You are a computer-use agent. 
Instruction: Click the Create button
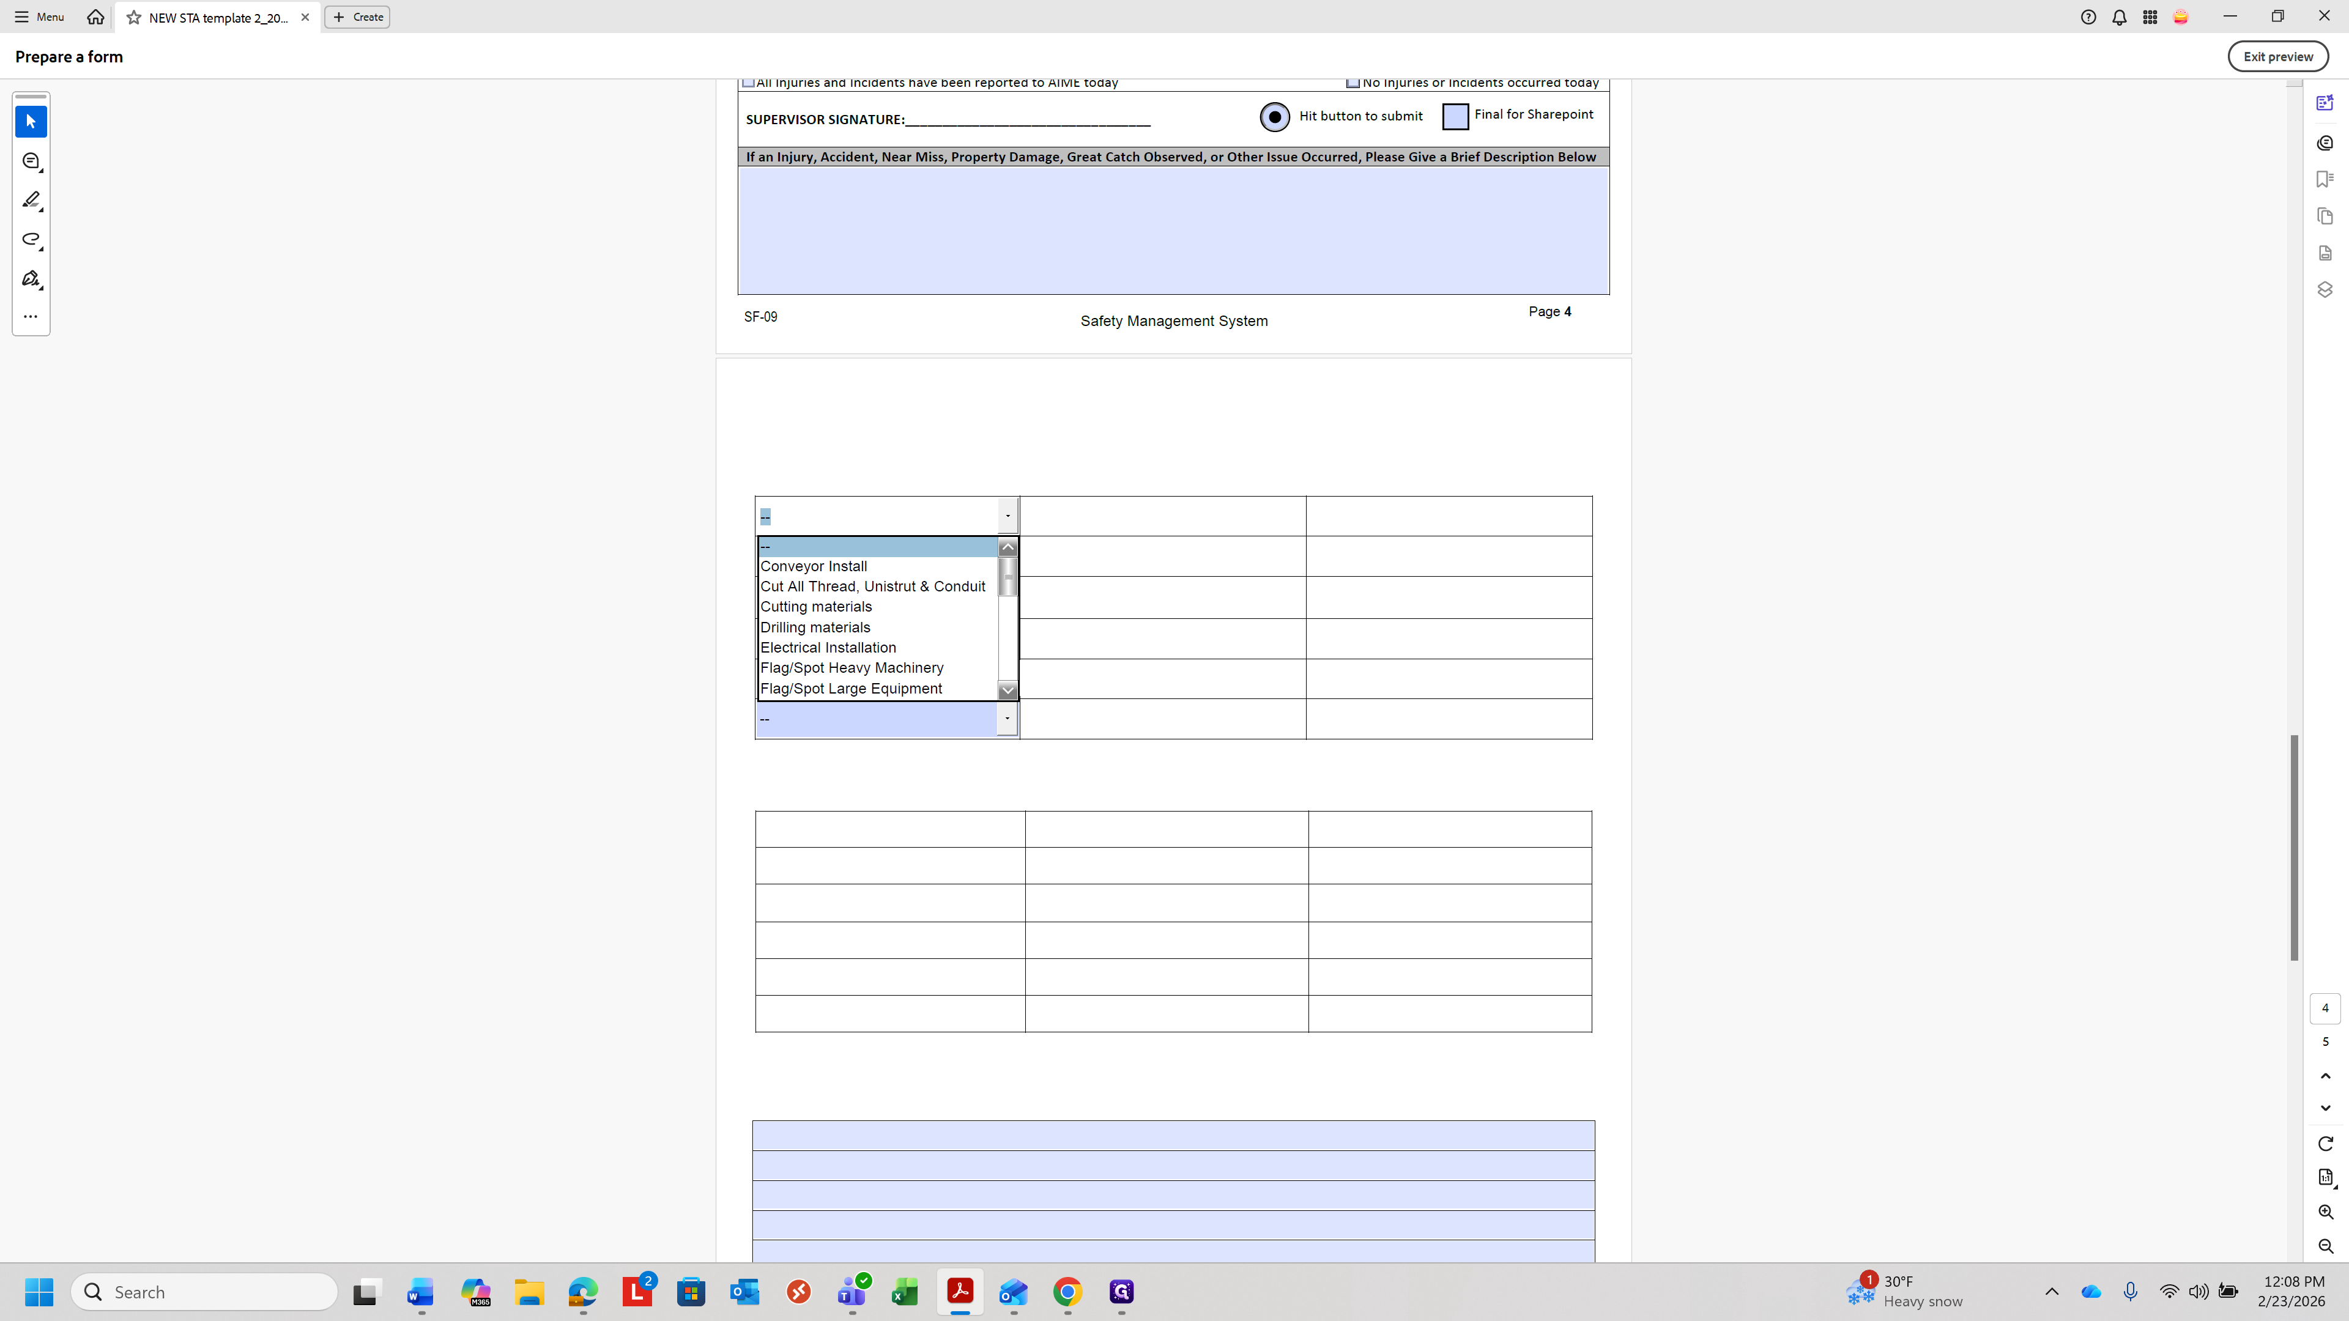click(x=357, y=17)
